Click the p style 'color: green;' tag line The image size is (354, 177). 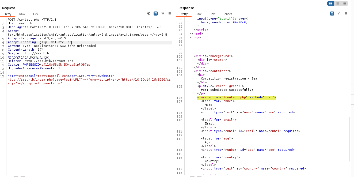pos(220,86)
